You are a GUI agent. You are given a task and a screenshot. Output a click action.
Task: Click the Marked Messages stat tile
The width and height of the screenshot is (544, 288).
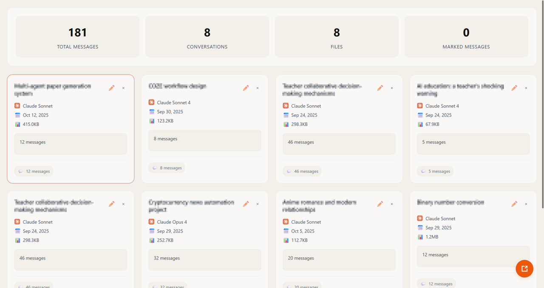click(x=466, y=36)
